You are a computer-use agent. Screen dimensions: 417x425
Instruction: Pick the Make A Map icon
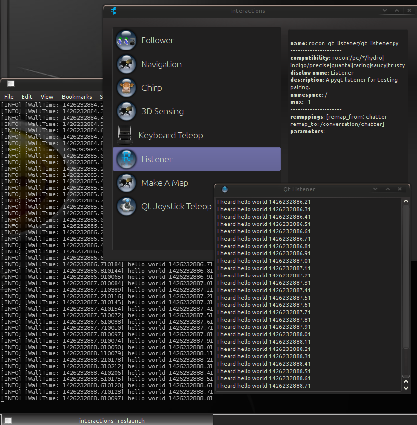pyautogui.click(x=126, y=183)
